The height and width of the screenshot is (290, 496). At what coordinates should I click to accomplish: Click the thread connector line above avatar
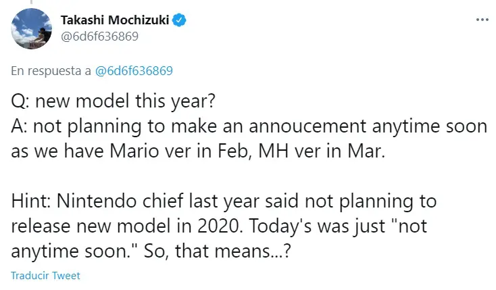[31, 2]
